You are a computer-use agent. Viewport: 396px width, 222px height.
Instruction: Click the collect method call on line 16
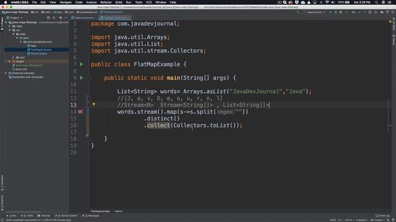pos(158,125)
